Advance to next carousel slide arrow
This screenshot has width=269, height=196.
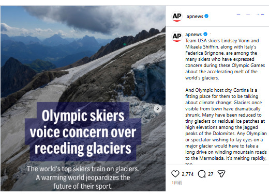[x=158, y=108]
